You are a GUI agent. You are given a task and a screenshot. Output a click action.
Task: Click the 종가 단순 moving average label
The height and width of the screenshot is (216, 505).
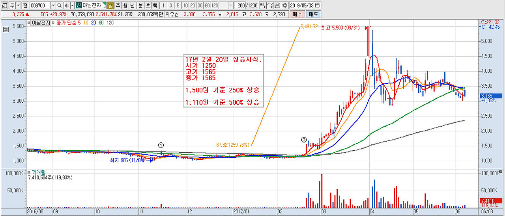[66, 23]
